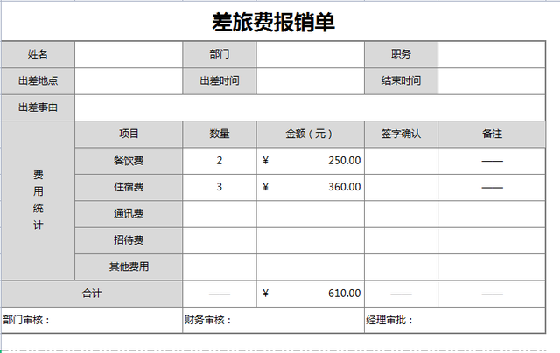Select the 住宿费 row label
The width and height of the screenshot is (560, 353).
click(x=129, y=187)
